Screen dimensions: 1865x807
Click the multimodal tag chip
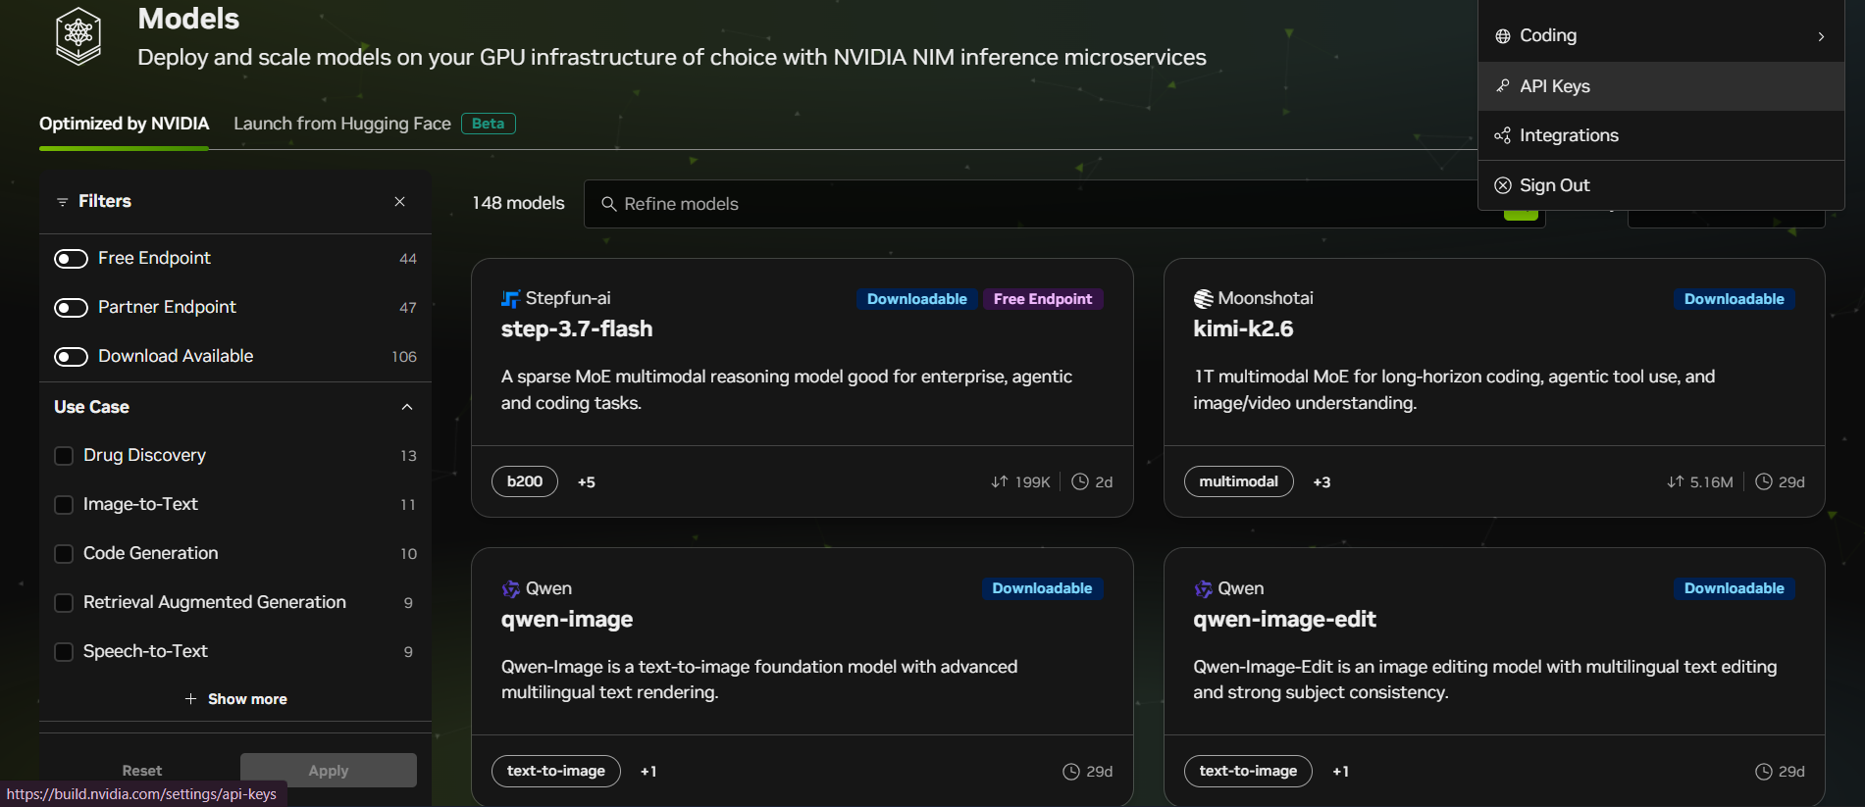pos(1238,481)
